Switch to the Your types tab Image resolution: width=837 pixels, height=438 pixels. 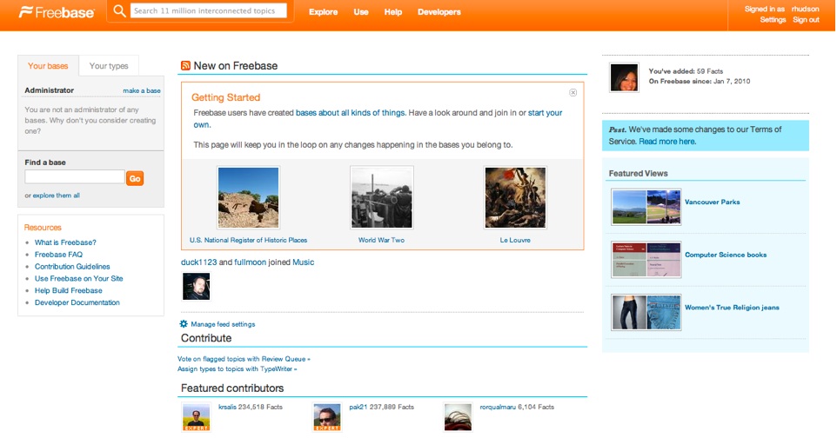[x=109, y=66]
